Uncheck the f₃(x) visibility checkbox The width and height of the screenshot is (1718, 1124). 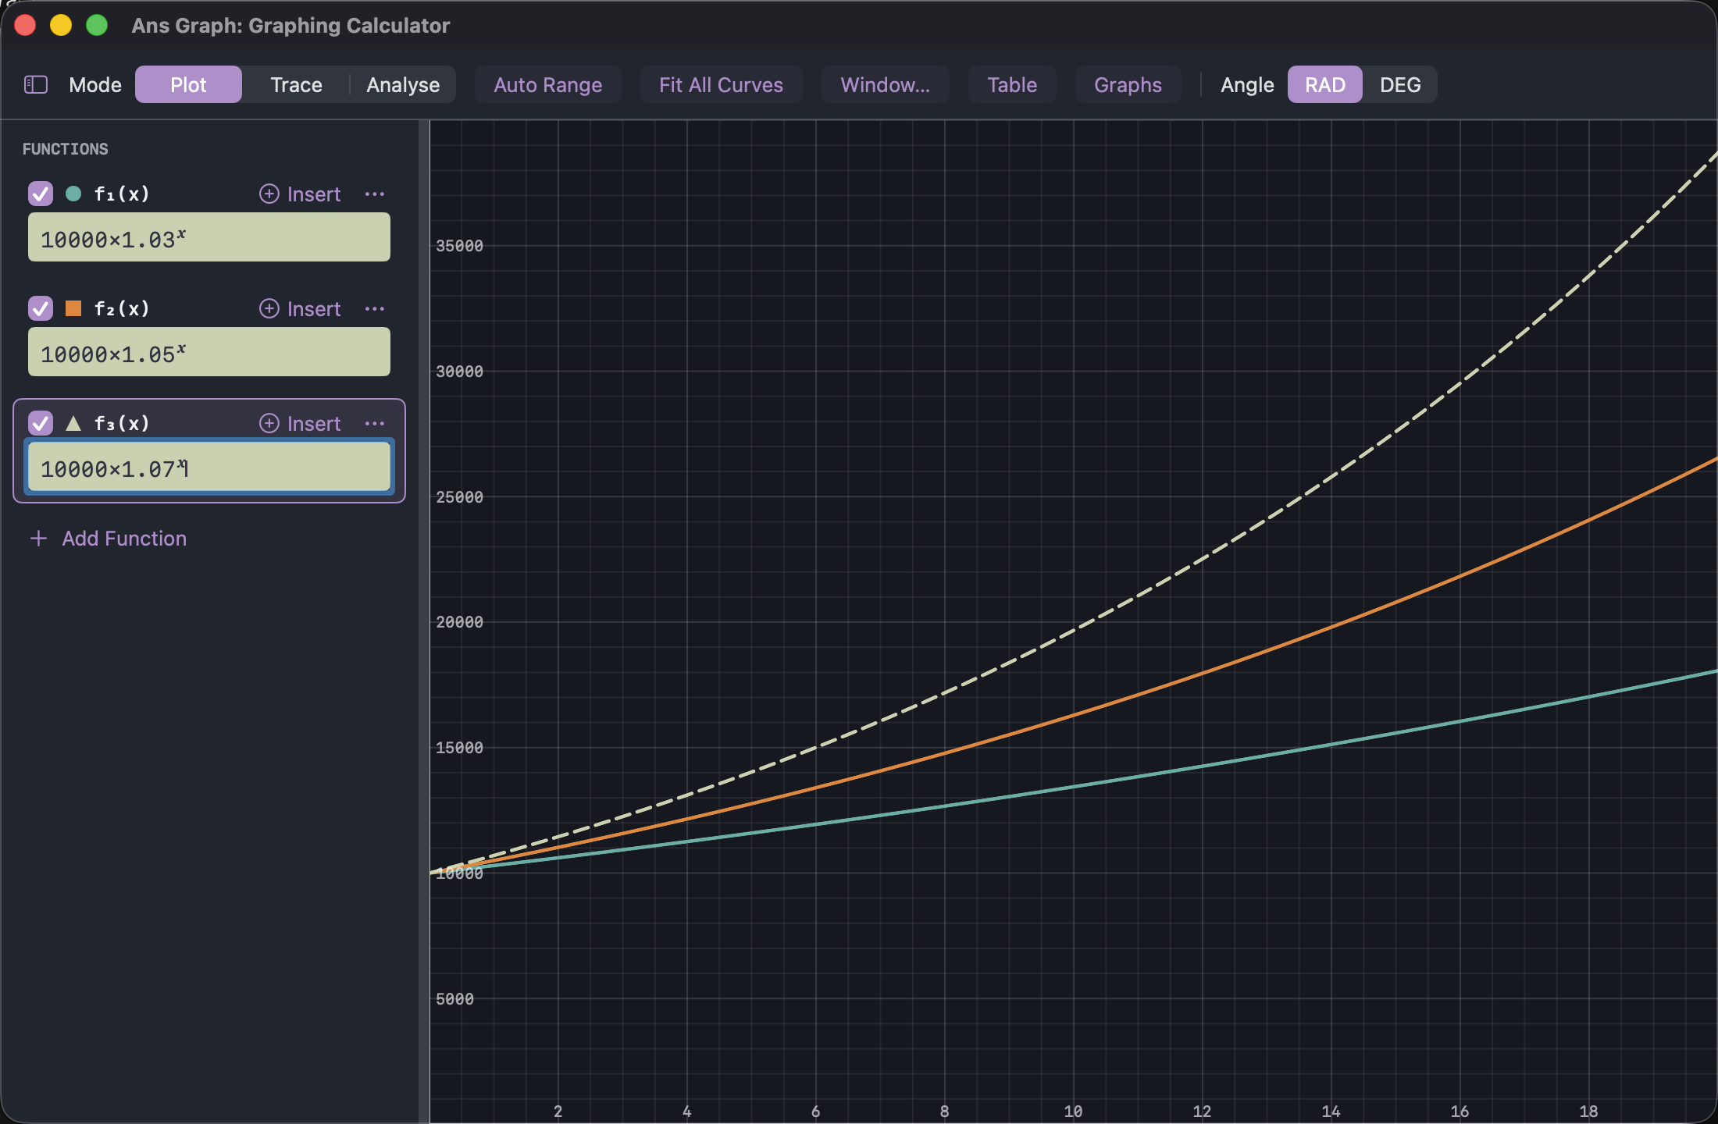pos(41,423)
